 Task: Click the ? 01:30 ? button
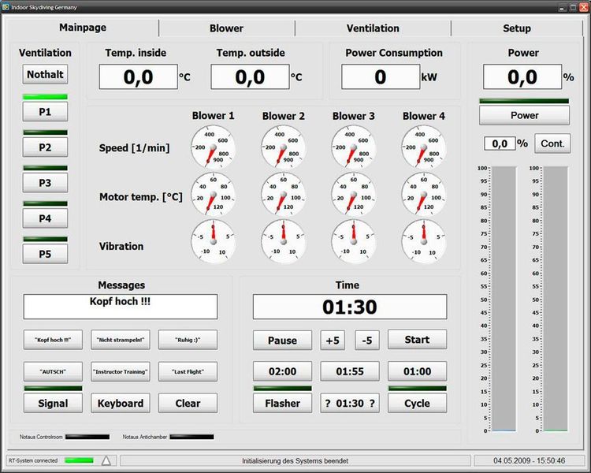click(x=350, y=403)
